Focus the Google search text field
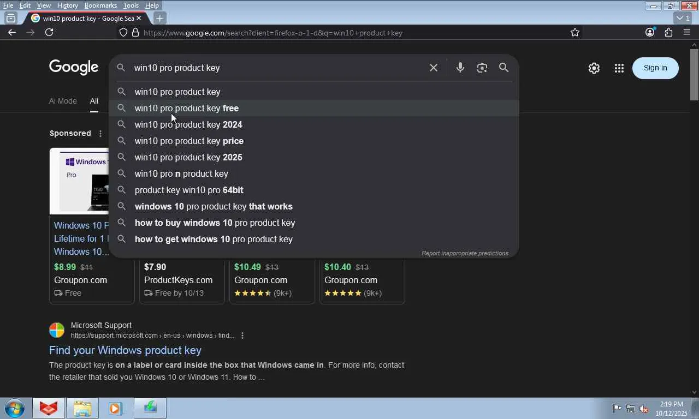699x419 pixels. coord(279,68)
